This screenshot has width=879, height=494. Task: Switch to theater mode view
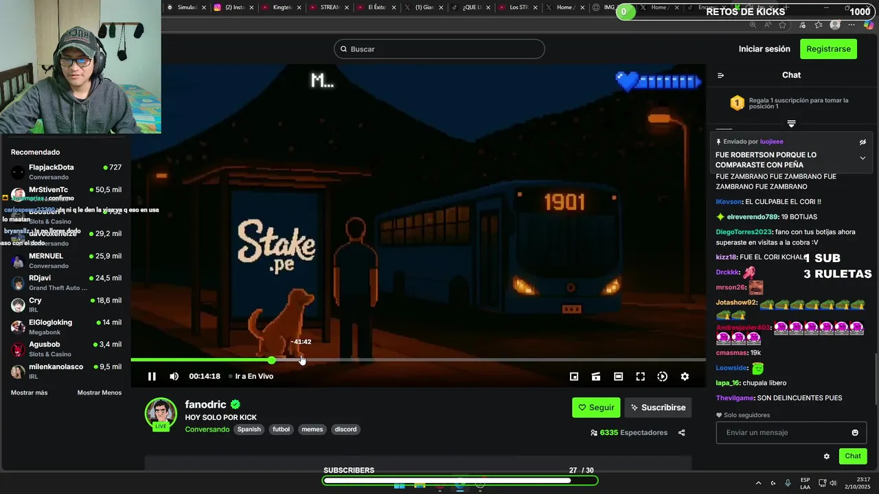pyautogui.click(x=618, y=377)
